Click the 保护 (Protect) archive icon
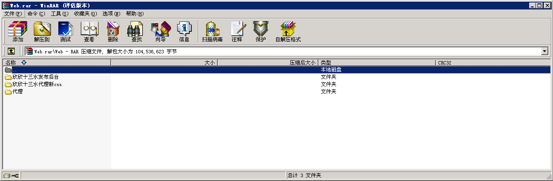Screen dimensions: 553x181 tap(261, 32)
